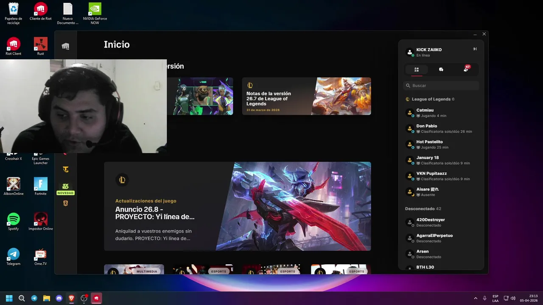
Task: Switch to the friends list tab
Action: tap(417, 69)
